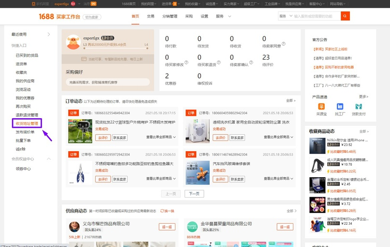Click 批量下单 in the sidebar
The image size is (390, 247).
click(x=23, y=140)
